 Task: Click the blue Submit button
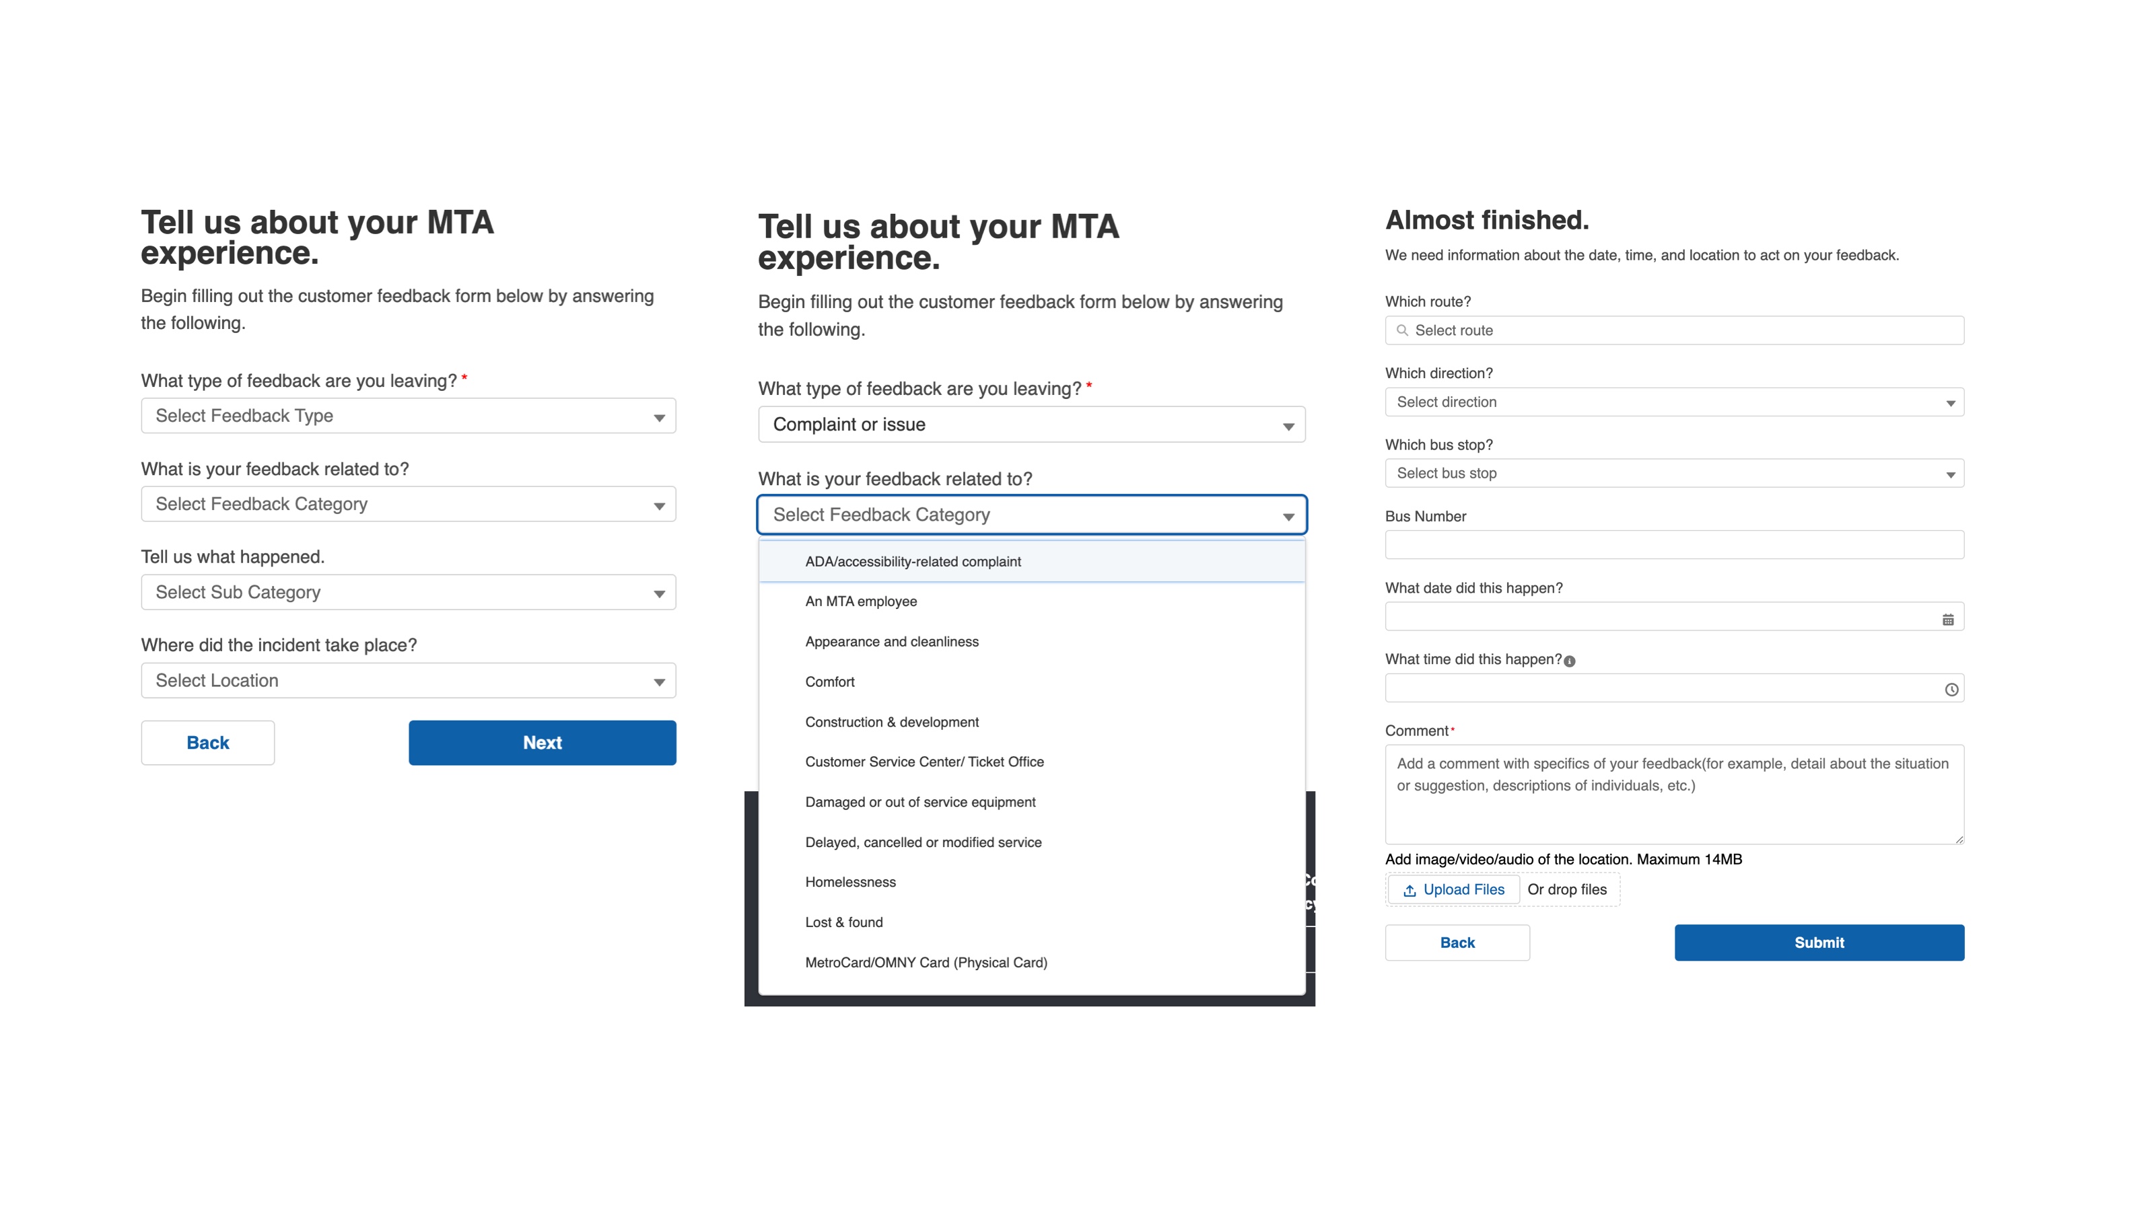click(x=1819, y=943)
